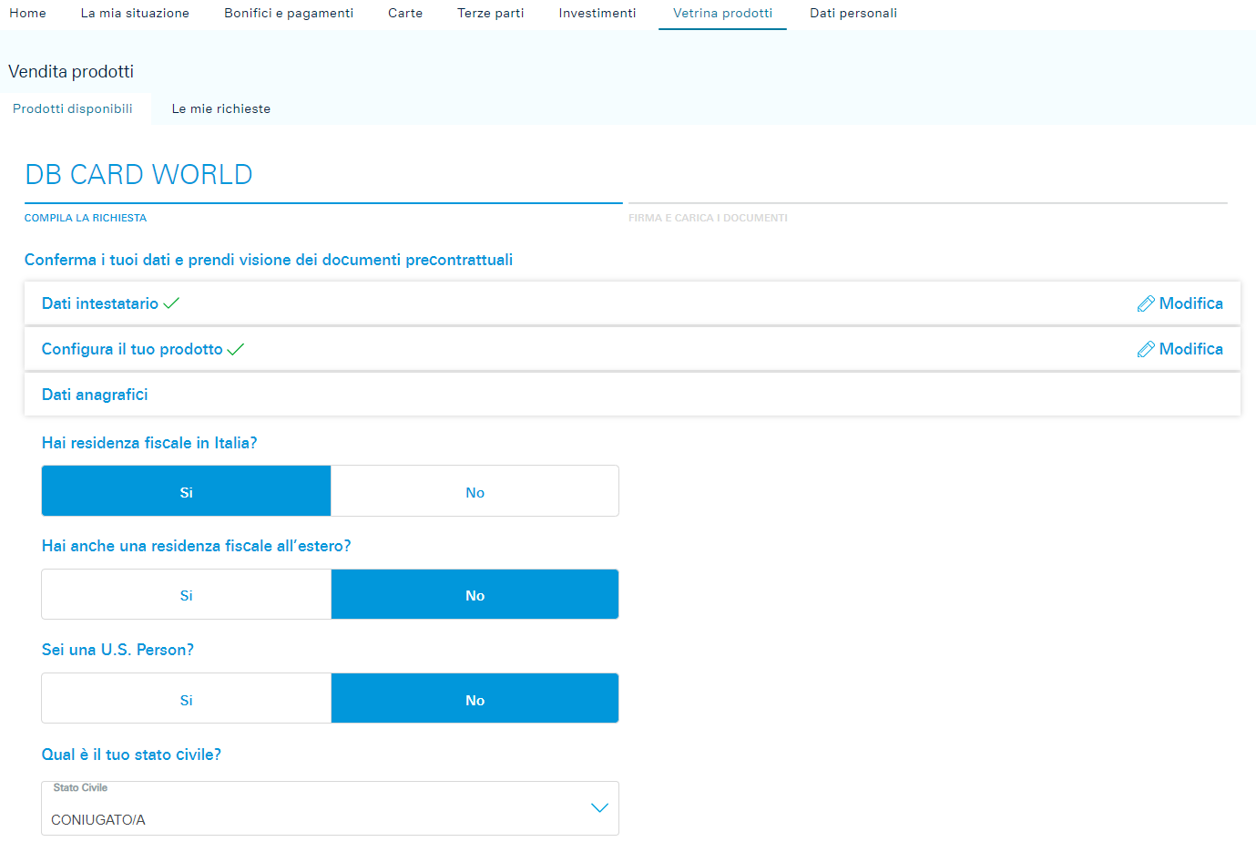
Task: Choose No for U.S. Person question
Action: (x=475, y=699)
